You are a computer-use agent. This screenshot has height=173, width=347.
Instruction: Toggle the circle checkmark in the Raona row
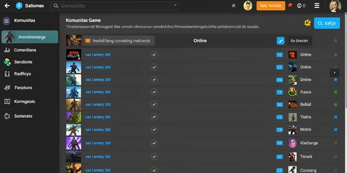[154, 92]
